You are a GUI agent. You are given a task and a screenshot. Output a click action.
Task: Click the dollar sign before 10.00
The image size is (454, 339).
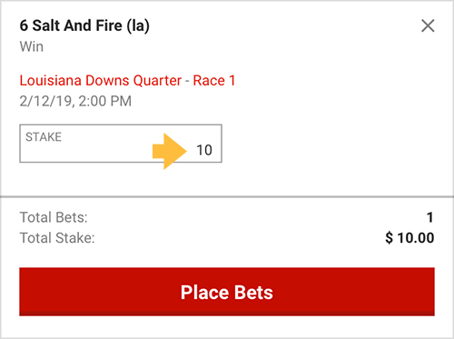(389, 238)
